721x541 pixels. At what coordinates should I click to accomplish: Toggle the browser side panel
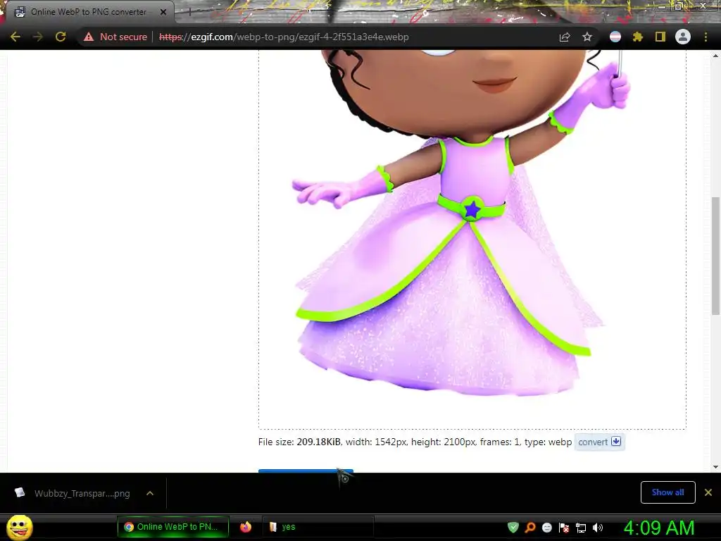coord(660,37)
